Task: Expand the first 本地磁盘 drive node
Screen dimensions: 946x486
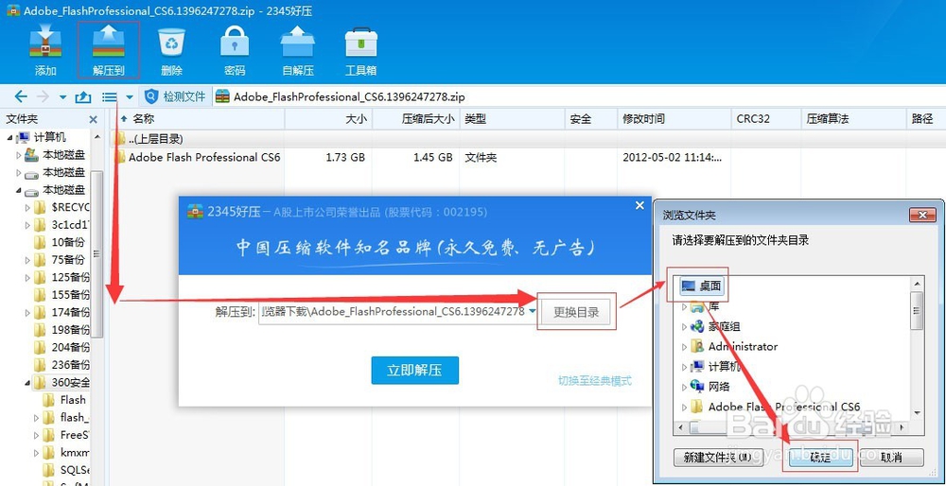Action: click(19, 155)
